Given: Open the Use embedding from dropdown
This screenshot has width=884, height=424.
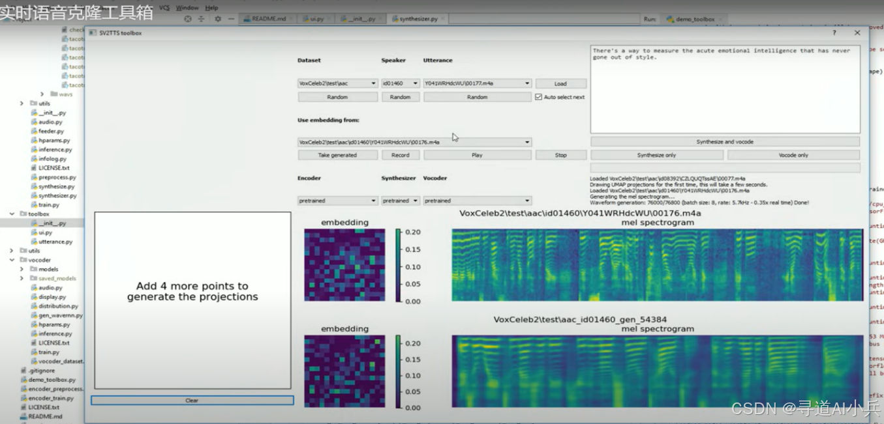Looking at the screenshot, I should coord(415,142).
